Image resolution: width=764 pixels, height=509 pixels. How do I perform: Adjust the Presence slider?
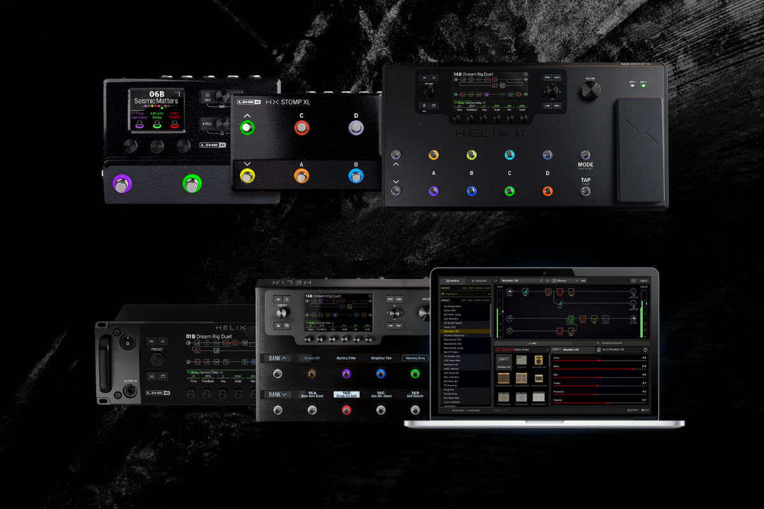[600, 394]
